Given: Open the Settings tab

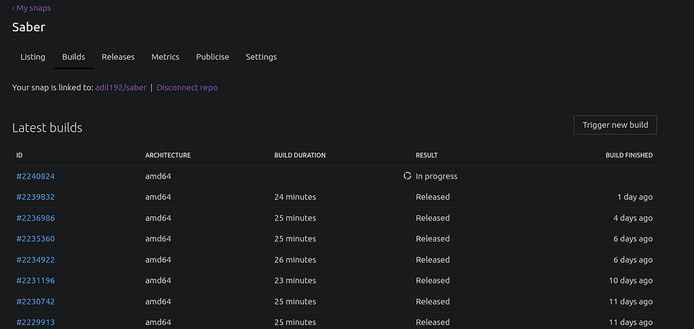Looking at the screenshot, I should pyautogui.click(x=261, y=57).
